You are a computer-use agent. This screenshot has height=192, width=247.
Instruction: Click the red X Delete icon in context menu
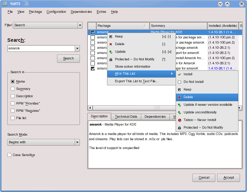coord(111,44)
